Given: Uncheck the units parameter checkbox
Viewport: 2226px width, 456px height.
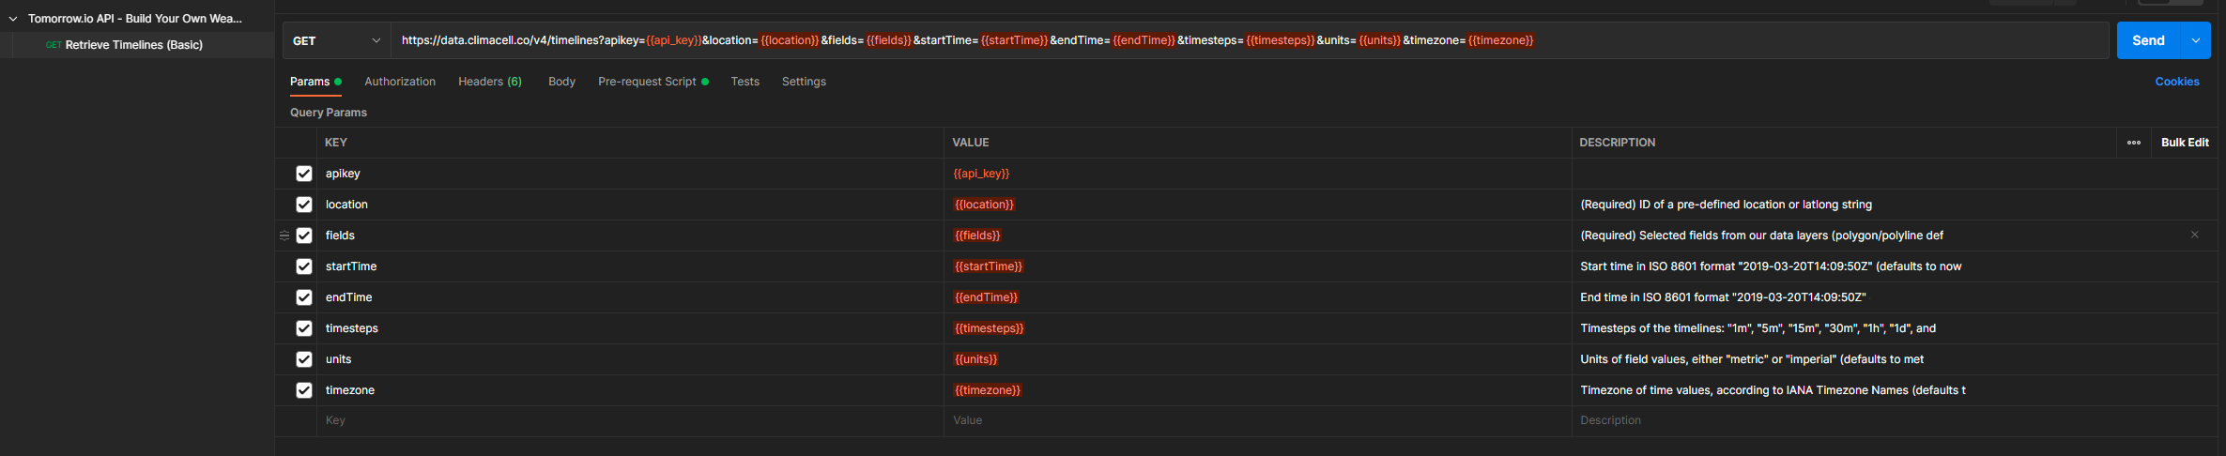Looking at the screenshot, I should [x=304, y=359].
